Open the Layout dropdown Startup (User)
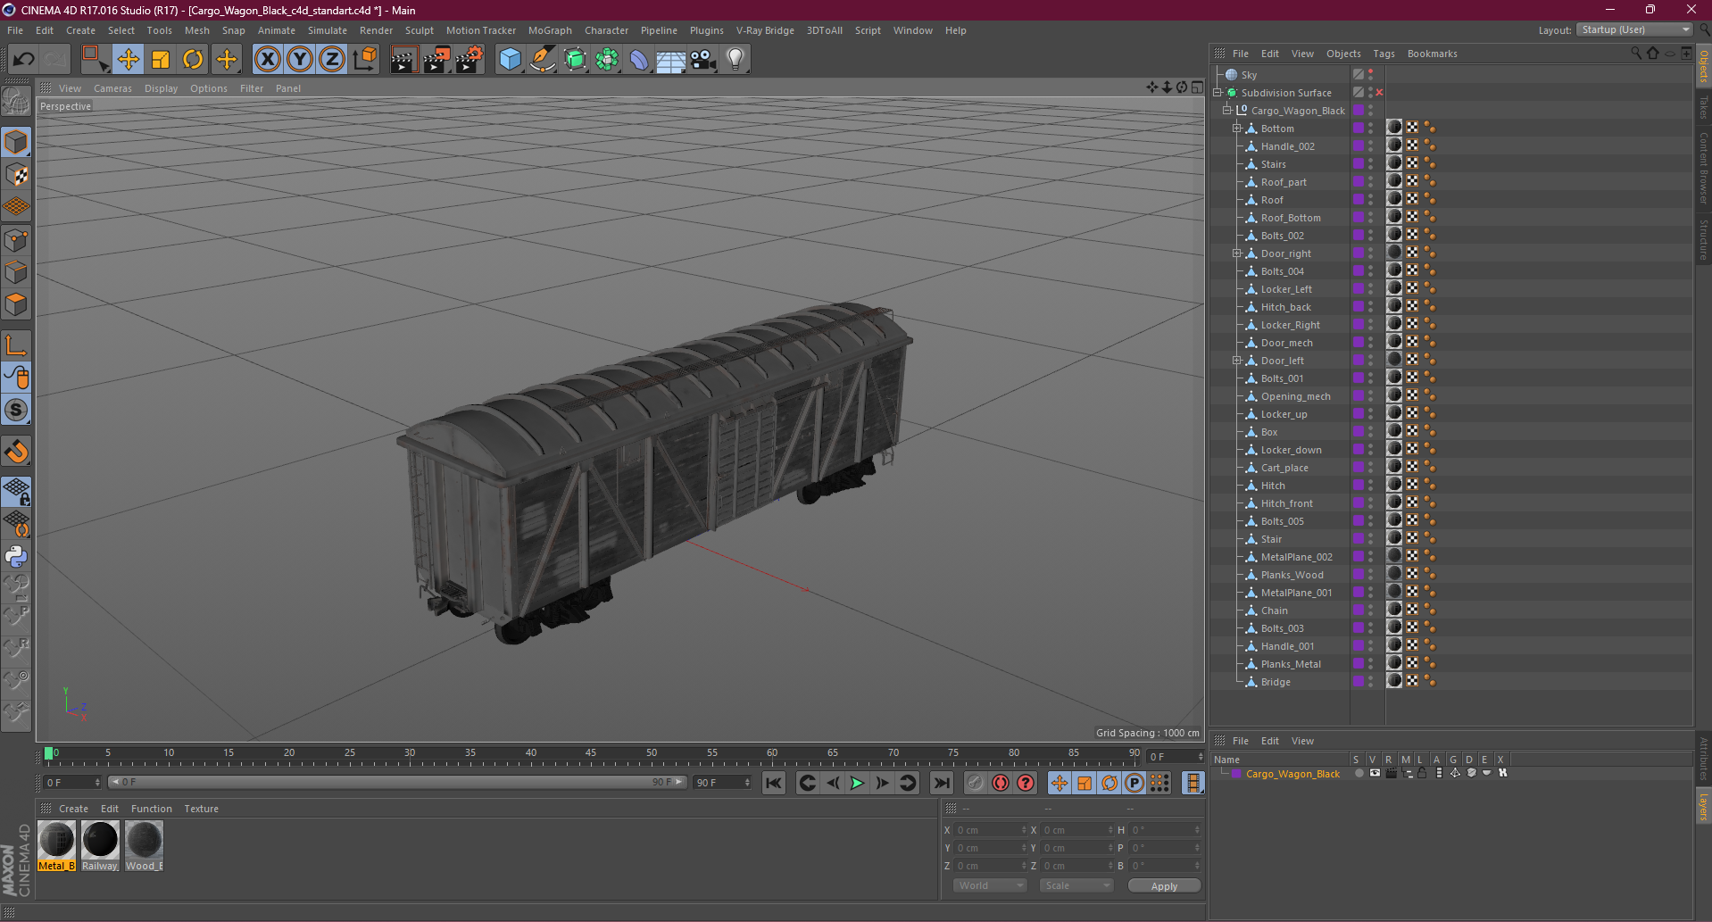Viewport: 1712px width, 922px height. (x=1633, y=29)
